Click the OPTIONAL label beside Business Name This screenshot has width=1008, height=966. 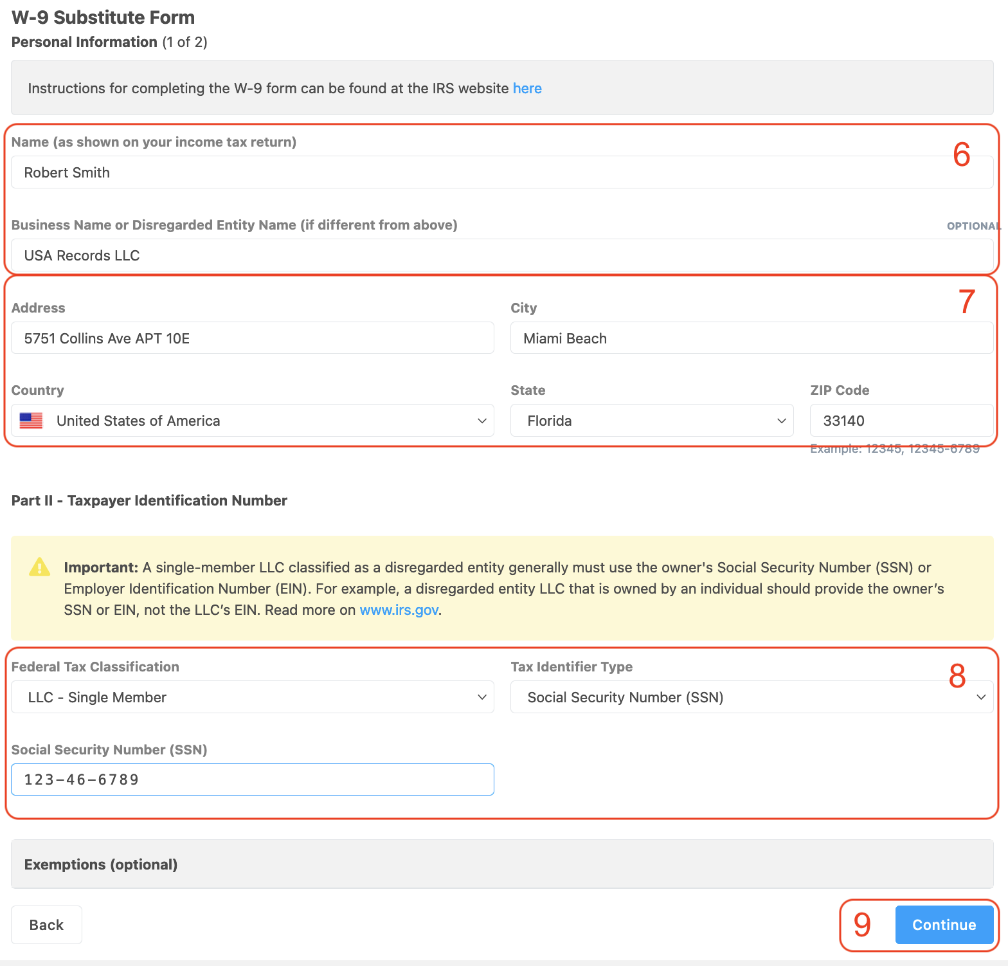pos(973,226)
